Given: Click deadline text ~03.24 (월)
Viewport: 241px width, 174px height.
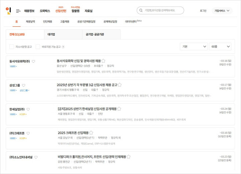Looking at the screenshot, I should coord(225,109).
